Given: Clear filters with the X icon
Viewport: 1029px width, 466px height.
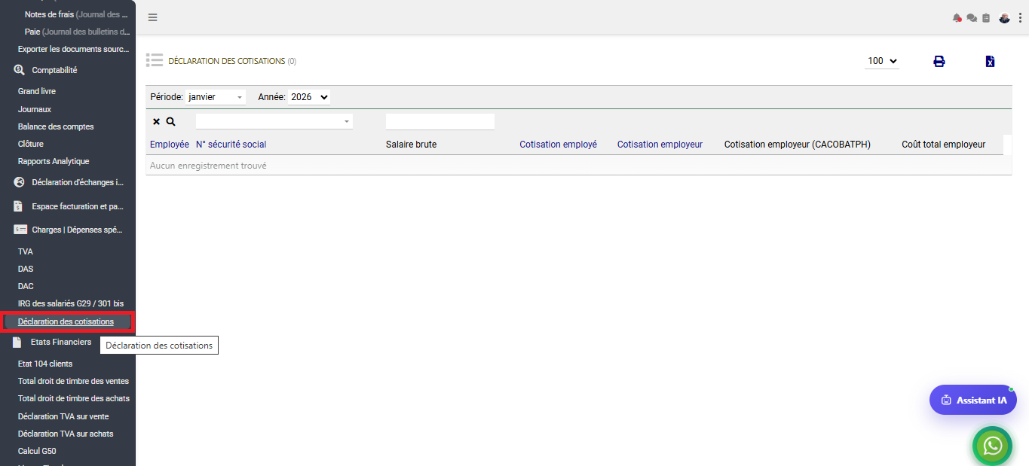Looking at the screenshot, I should click(x=156, y=121).
